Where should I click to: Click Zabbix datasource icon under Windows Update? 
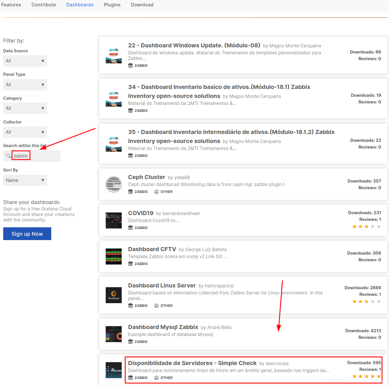pyautogui.click(x=130, y=66)
